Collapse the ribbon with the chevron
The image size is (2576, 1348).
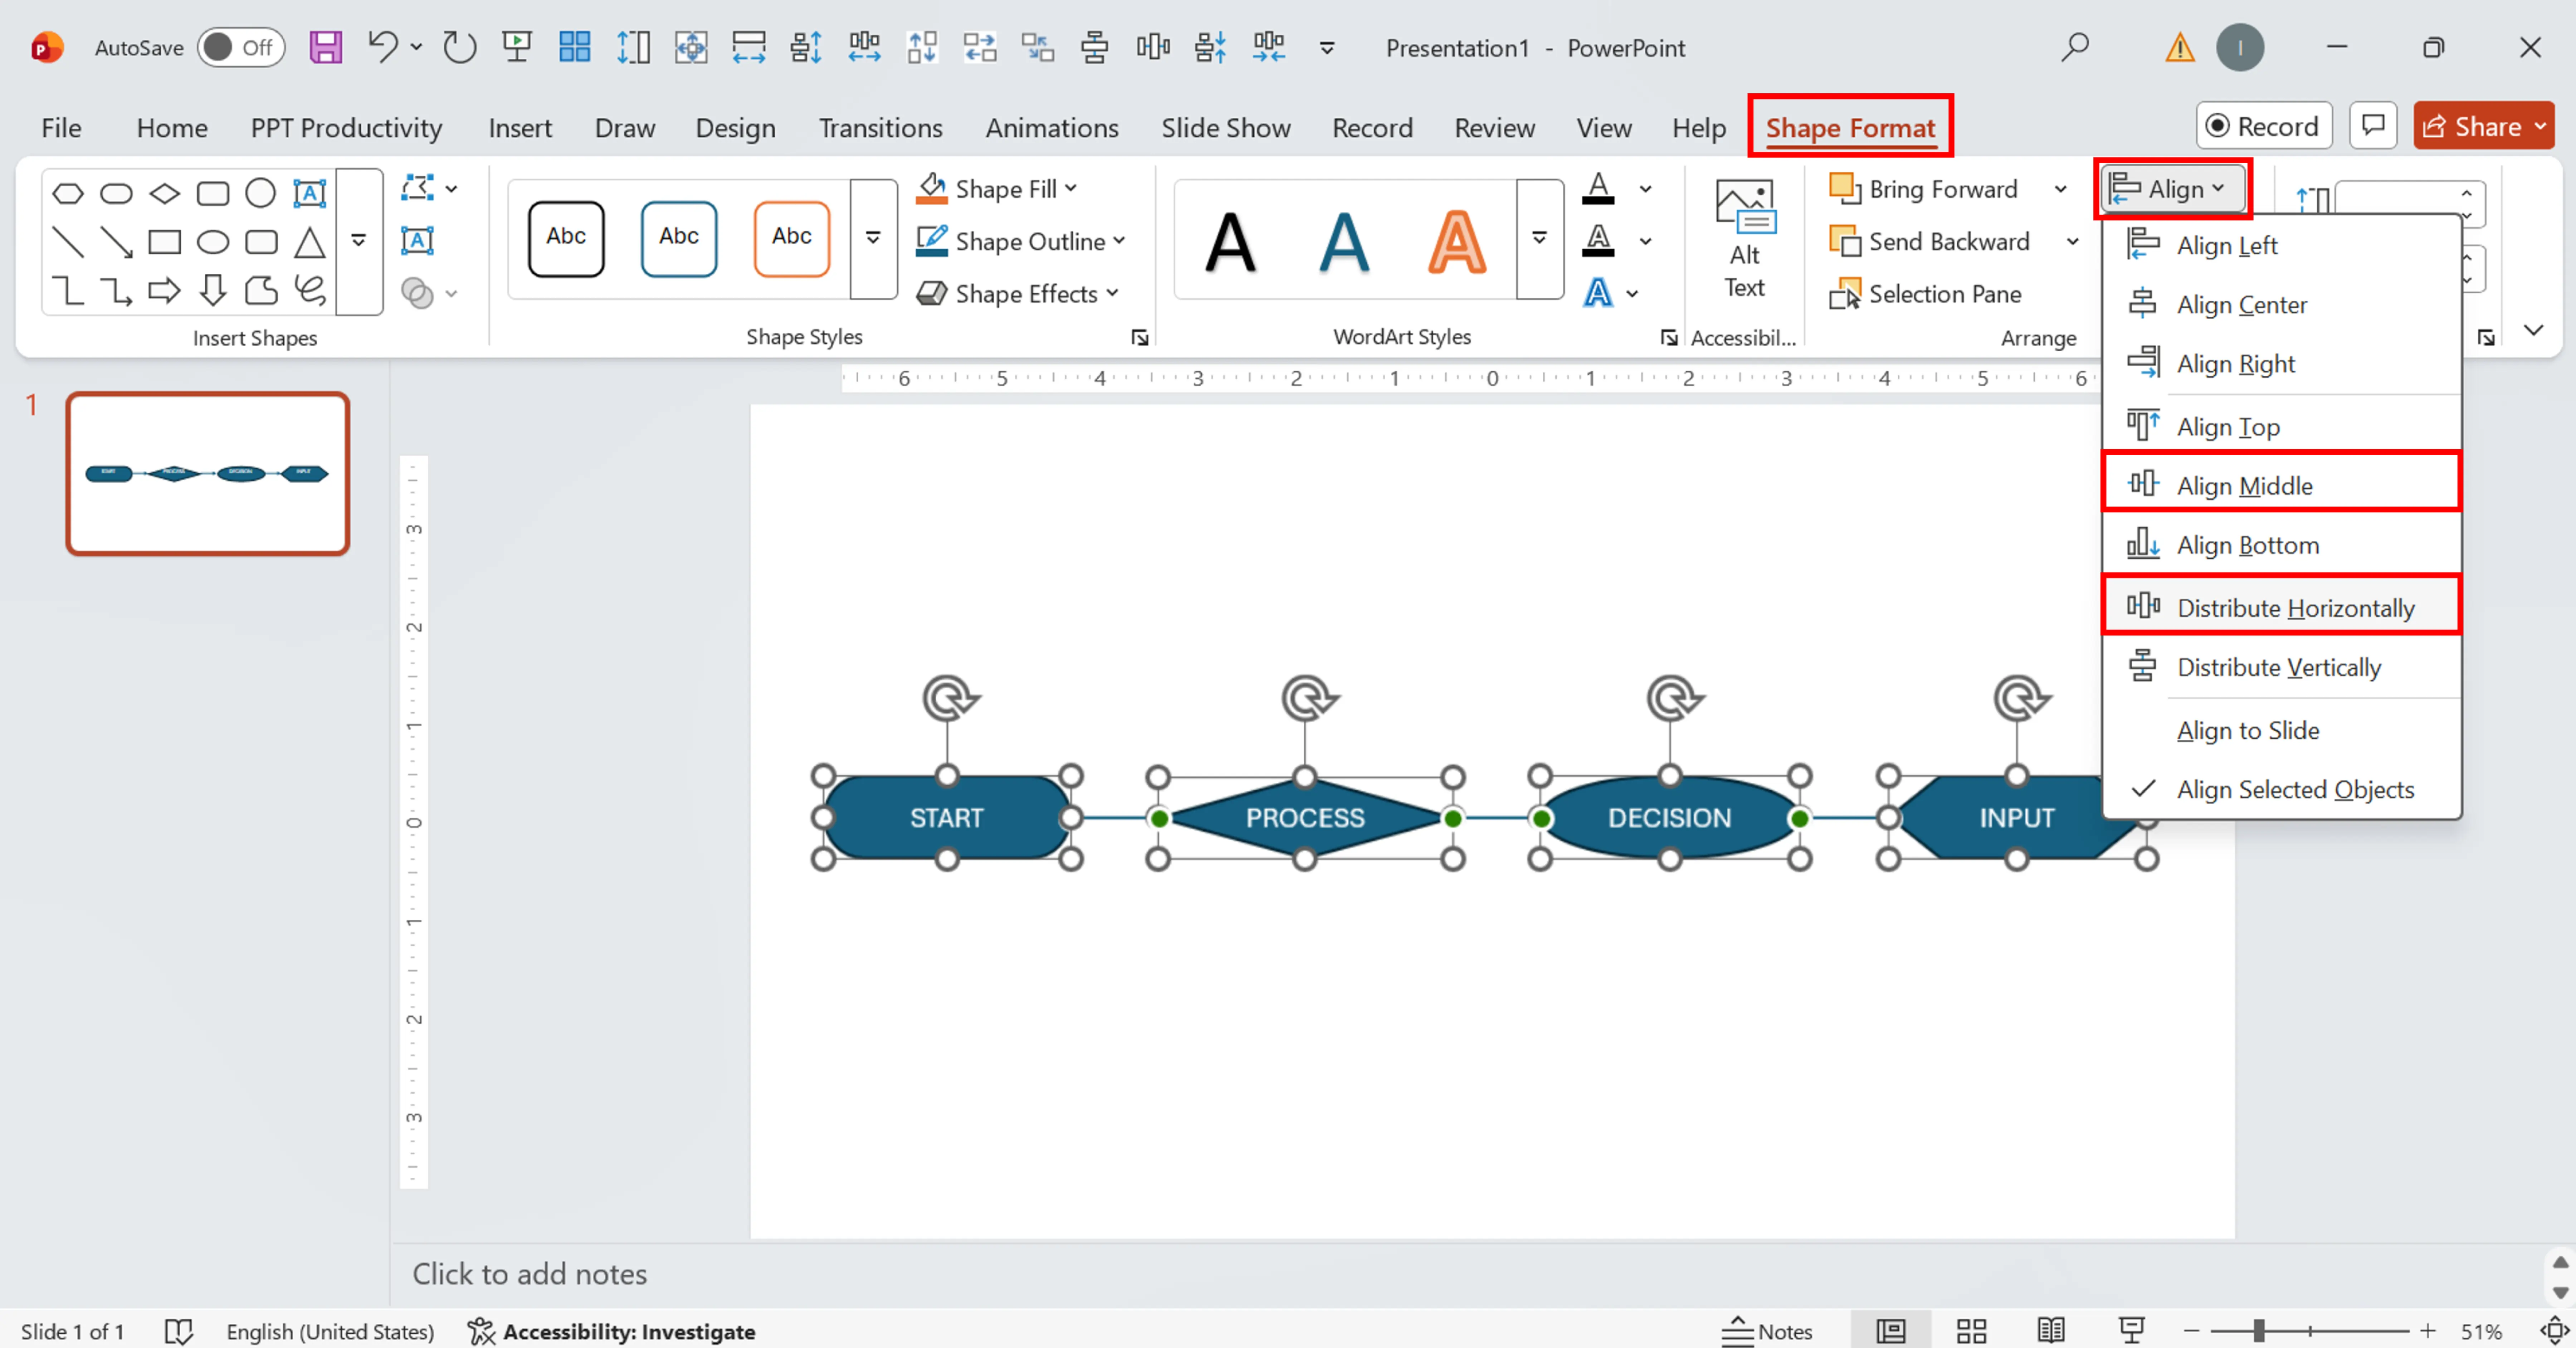coord(2533,330)
